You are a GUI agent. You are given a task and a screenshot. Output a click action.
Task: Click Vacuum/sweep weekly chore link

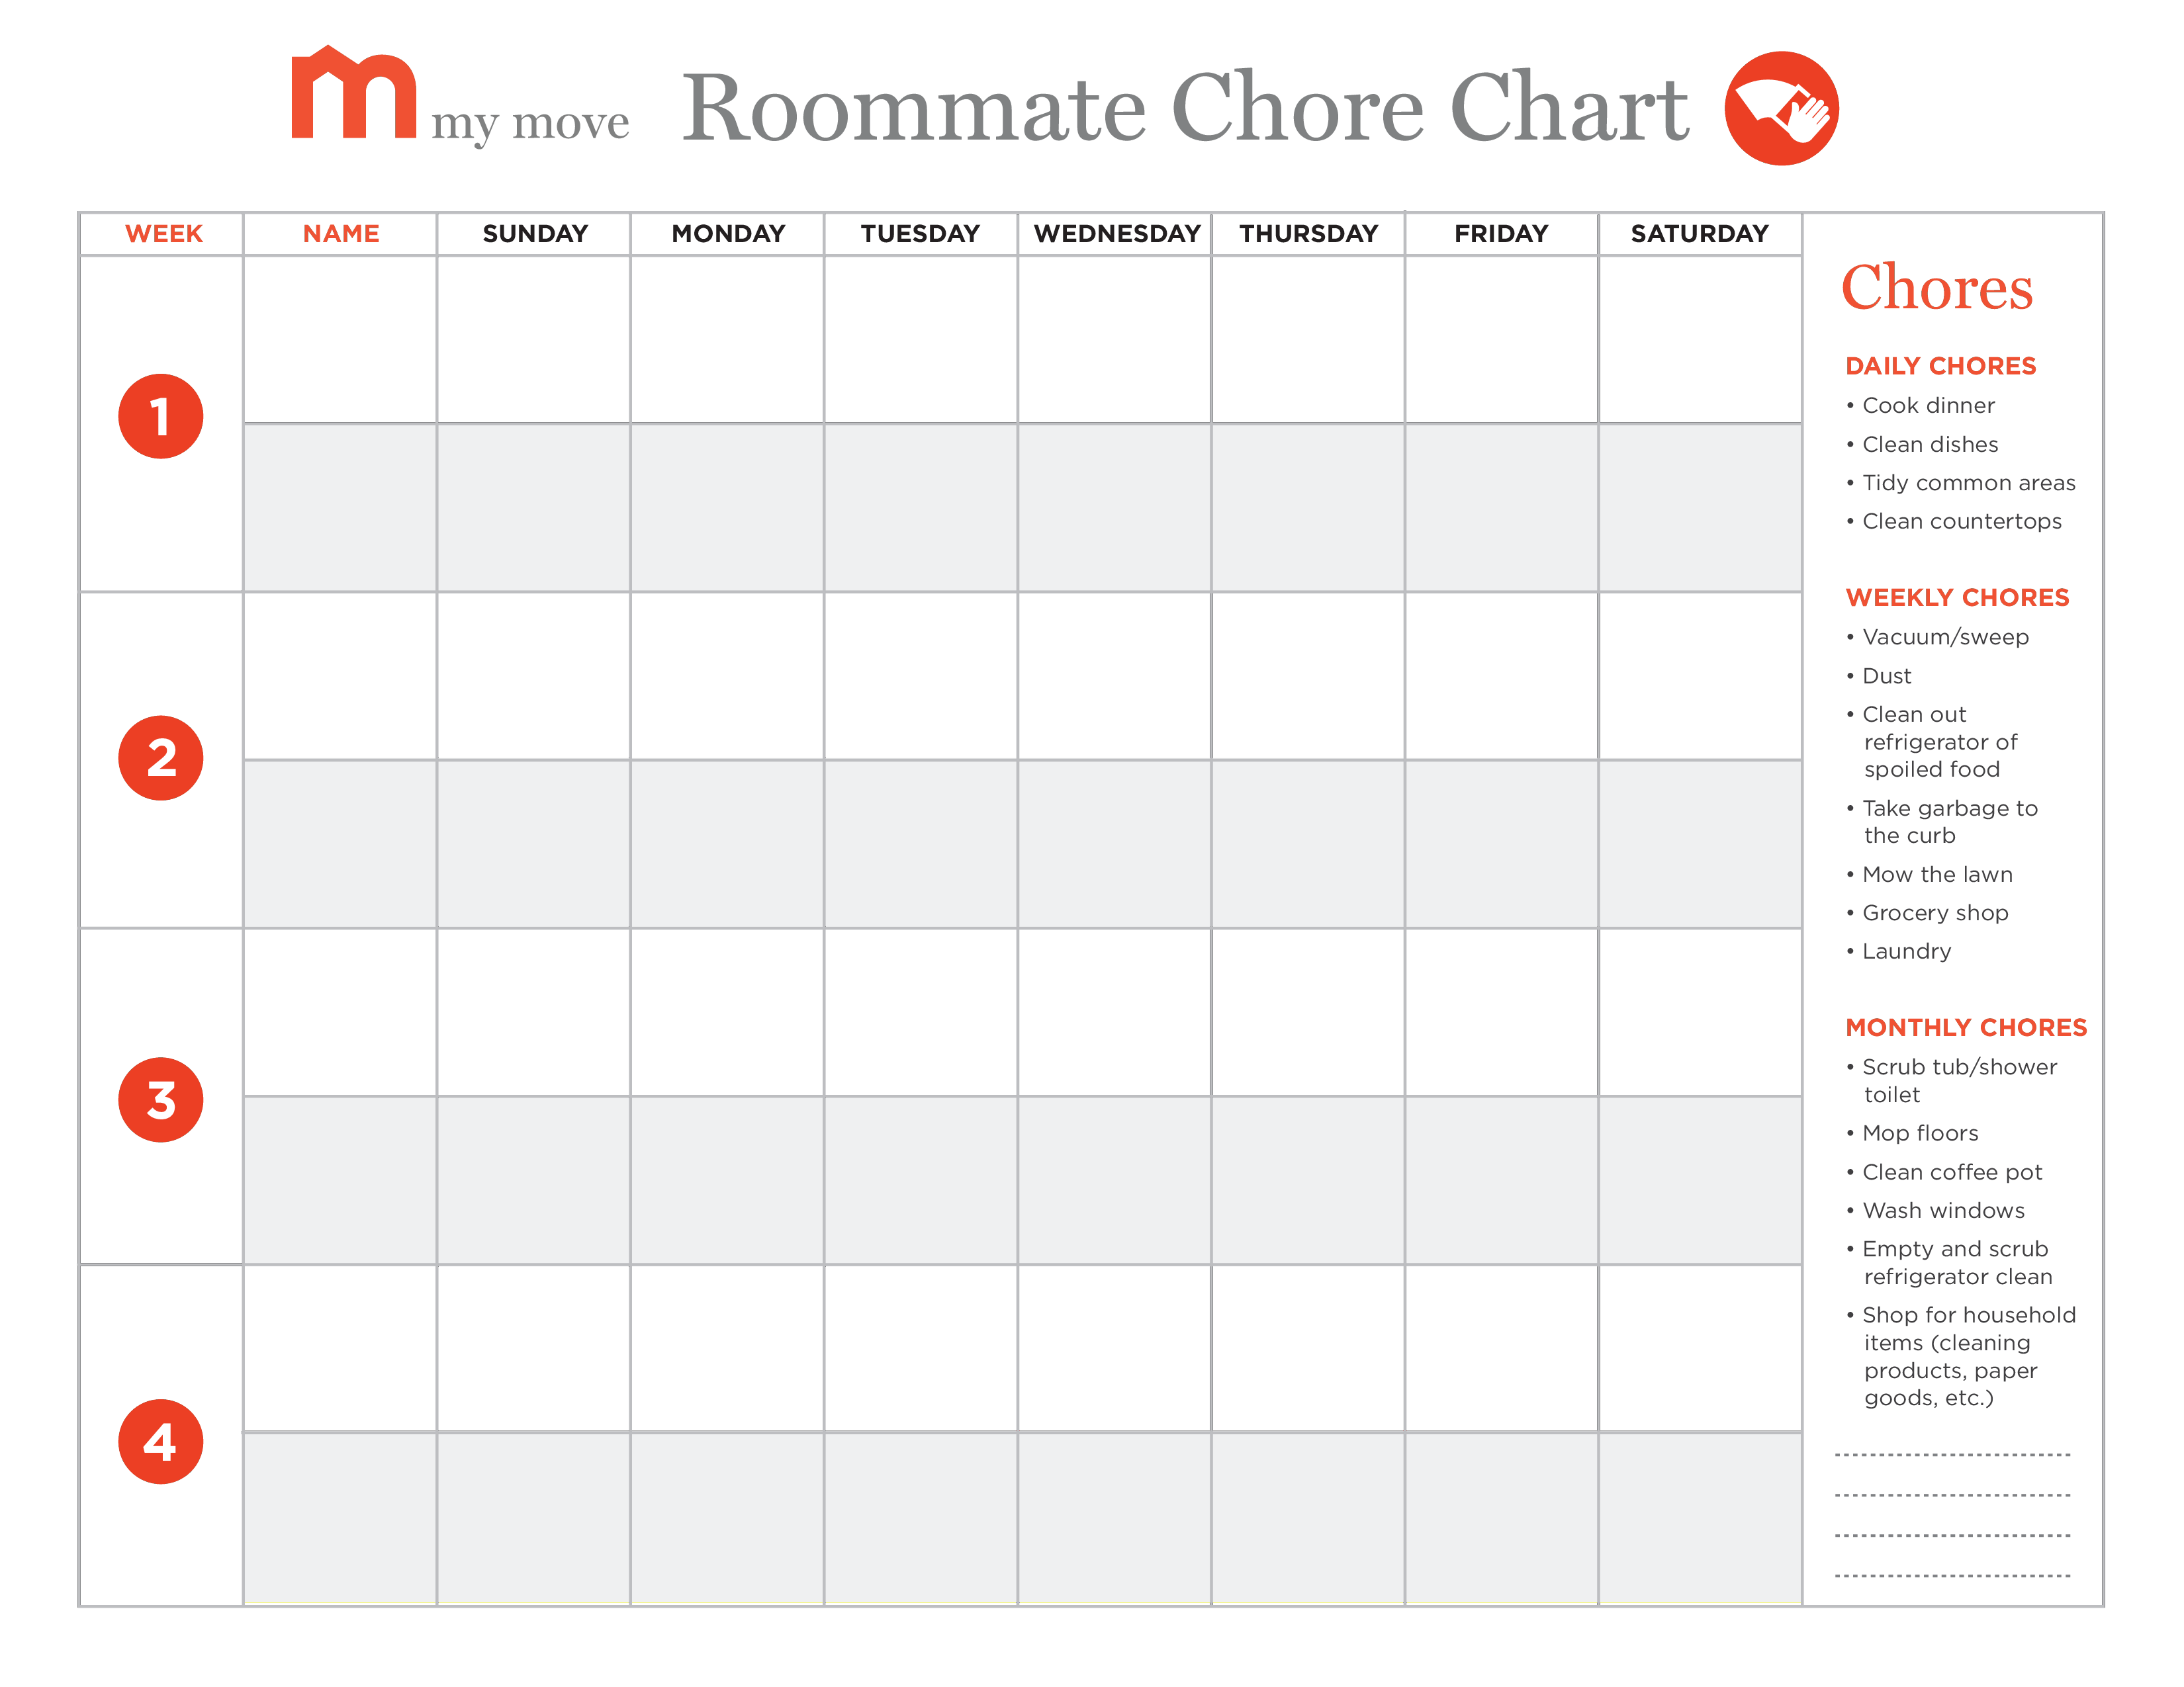click(1933, 634)
